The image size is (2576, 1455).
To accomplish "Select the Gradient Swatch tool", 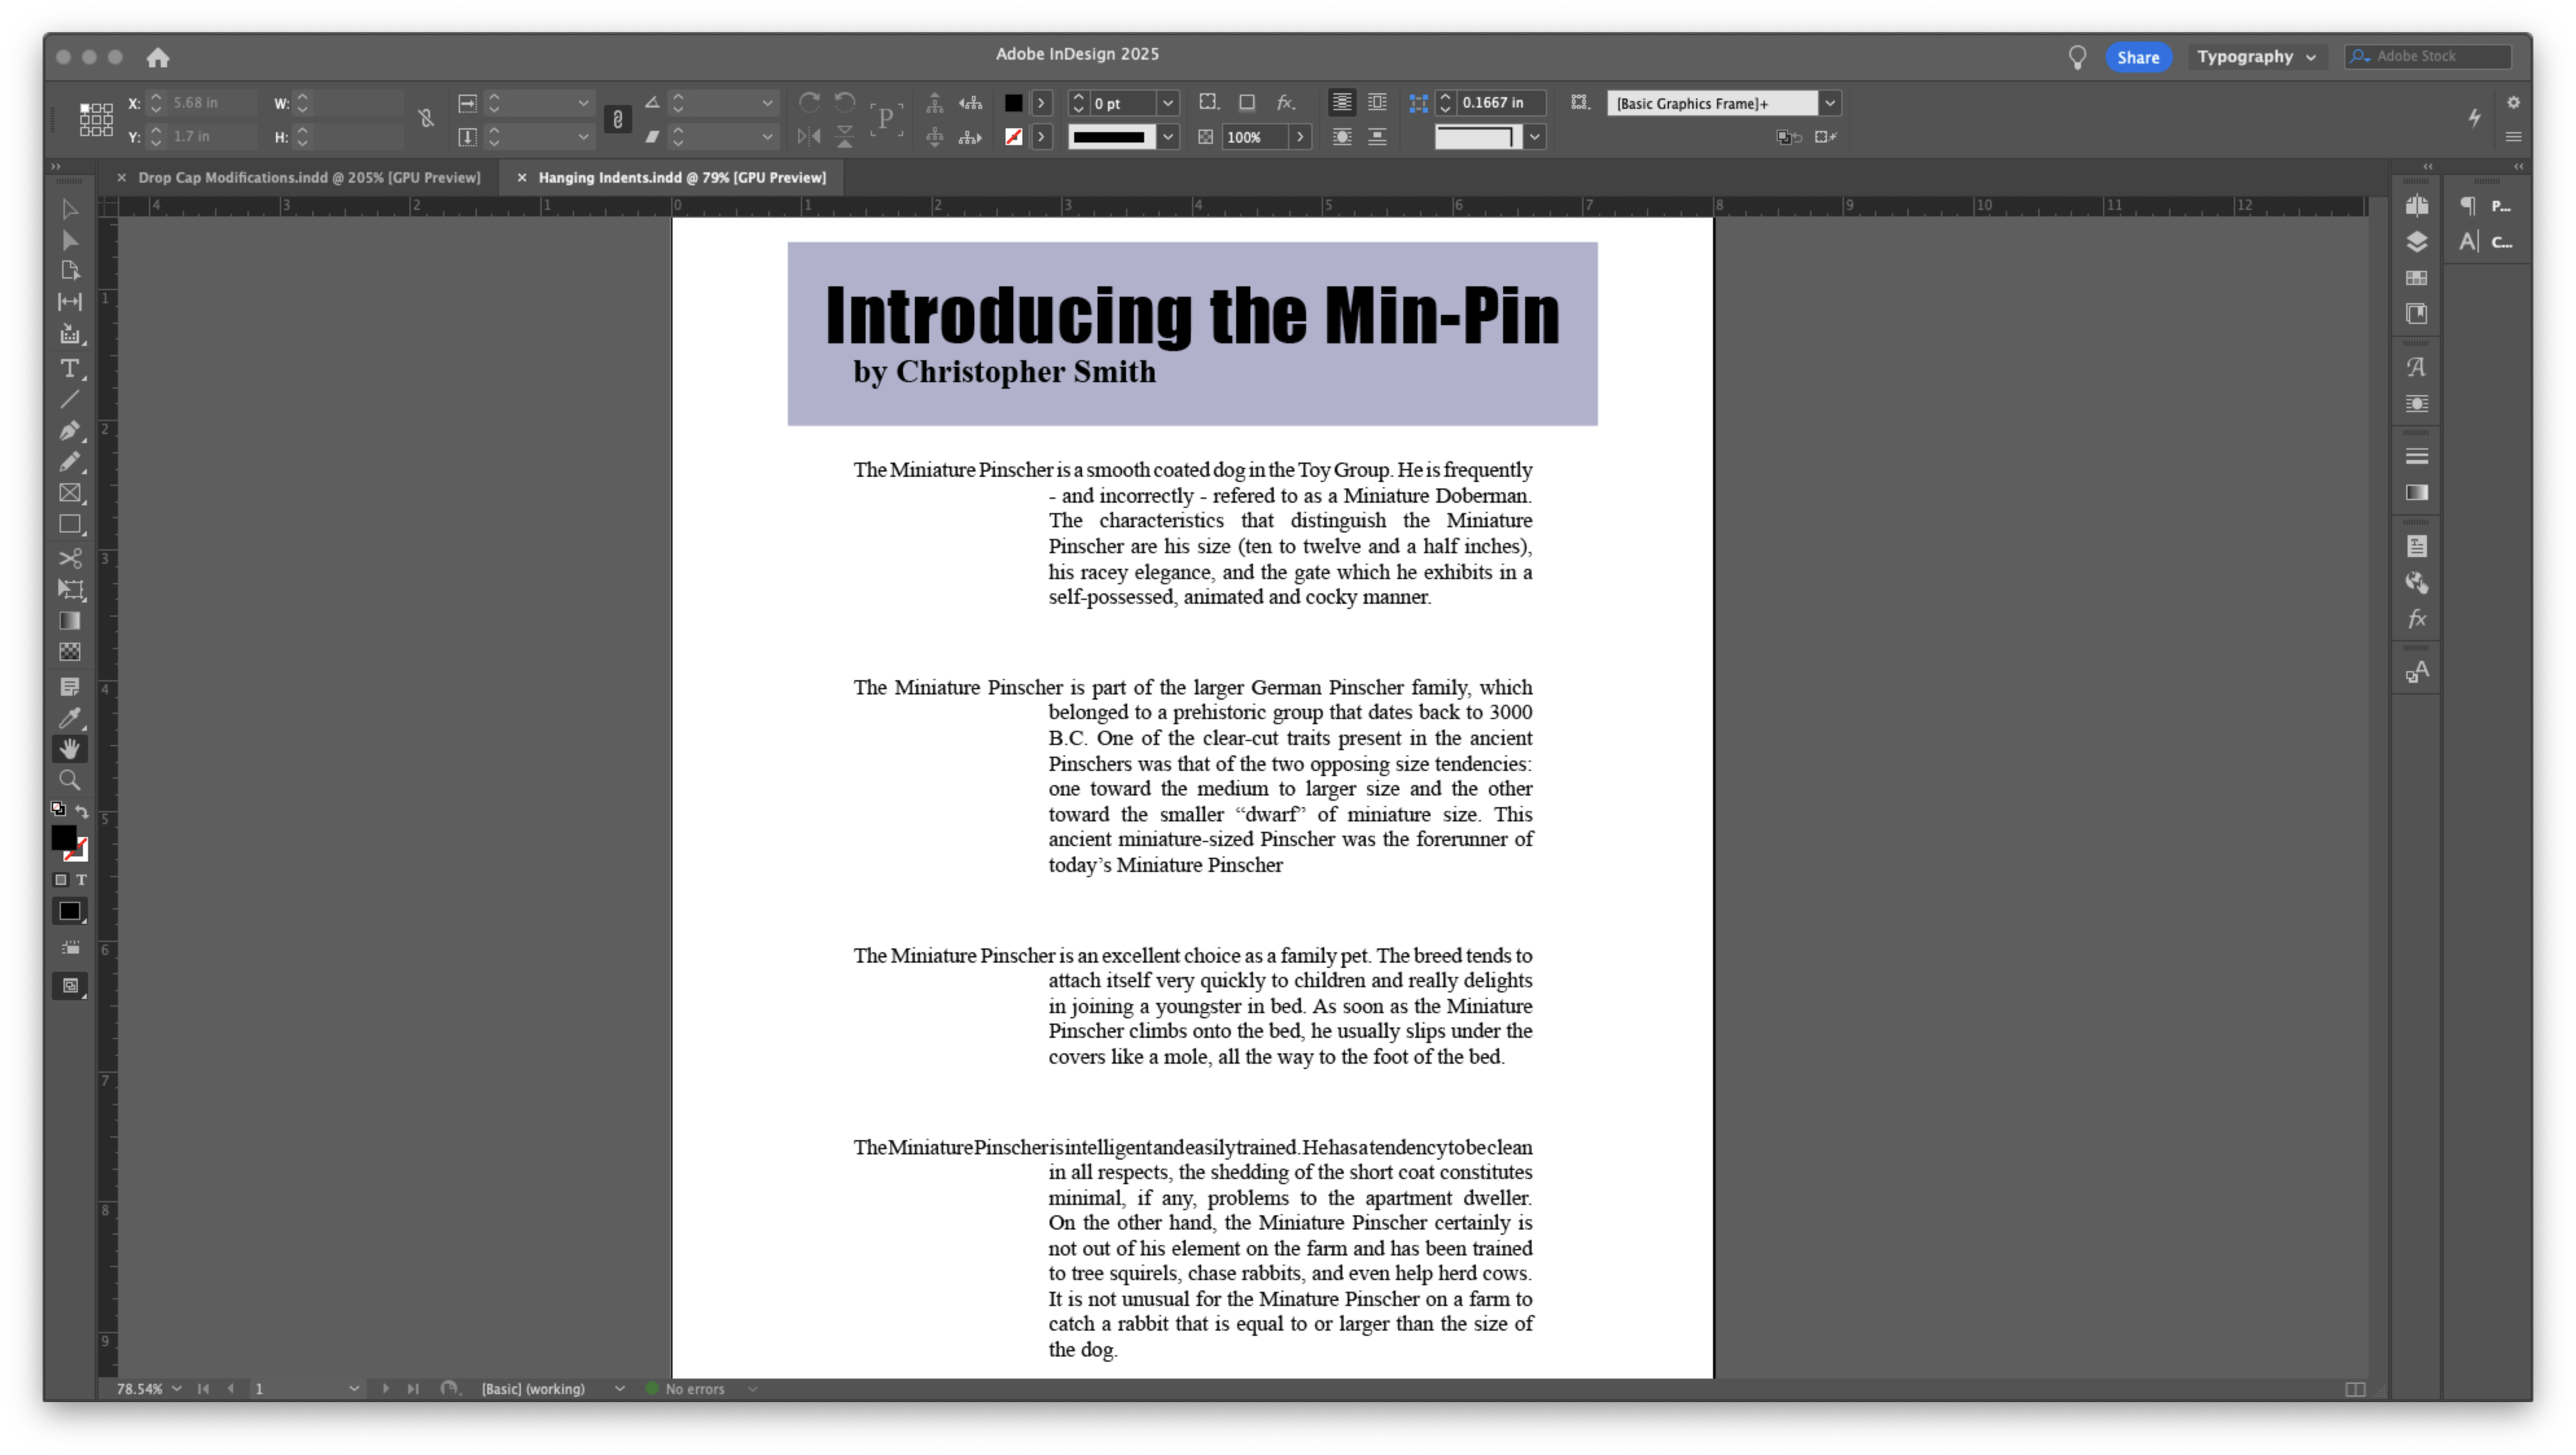I will (x=70, y=621).
